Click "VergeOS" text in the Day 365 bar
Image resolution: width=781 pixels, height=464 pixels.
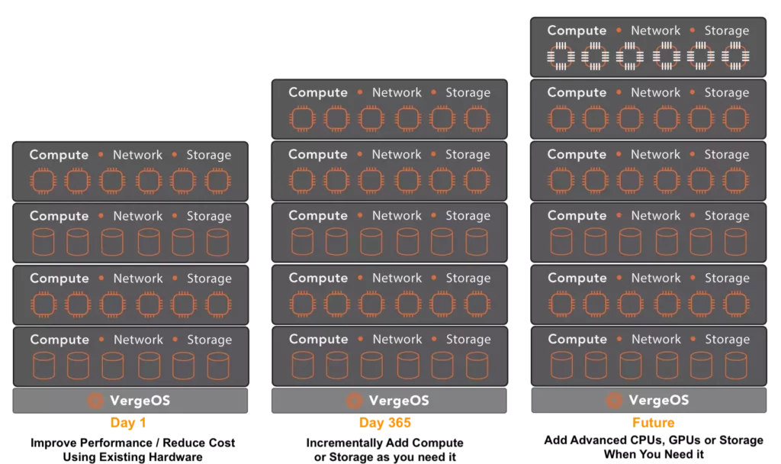(399, 400)
